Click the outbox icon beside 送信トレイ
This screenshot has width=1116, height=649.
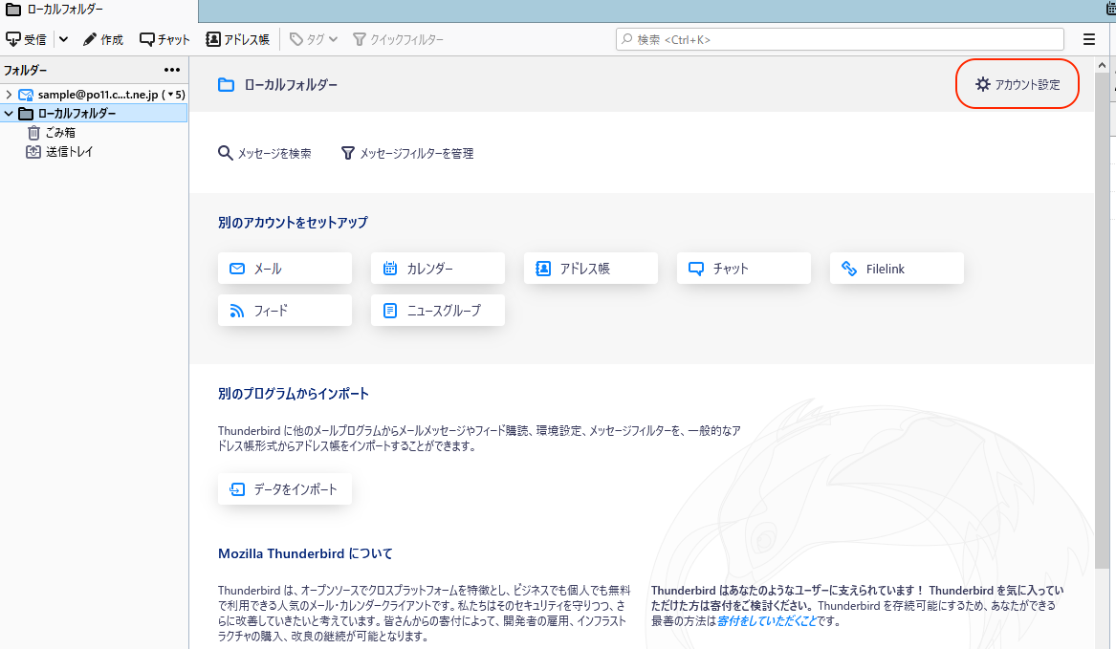pyautogui.click(x=33, y=152)
